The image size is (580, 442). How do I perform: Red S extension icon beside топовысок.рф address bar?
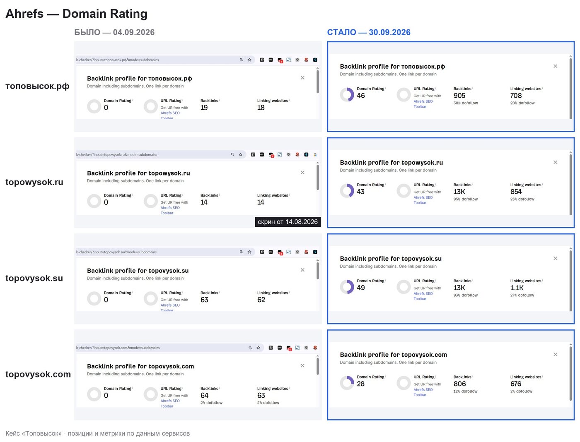tap(306, 60)
